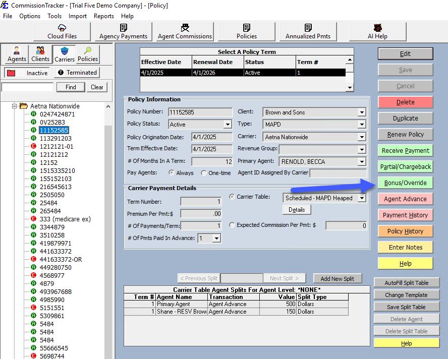Viewport: 448px width, 359px height.
Task: Open the Import menu
Action: click(x=78, y=16)
